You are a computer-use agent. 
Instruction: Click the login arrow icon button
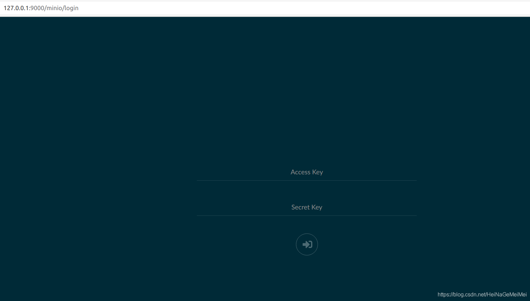point(307,244)
